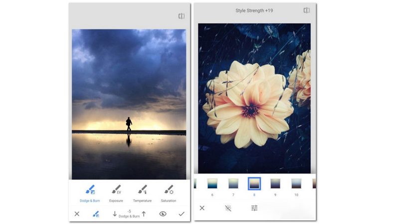Open brush selector icon in bottom bar

click(x=96, y=214)
